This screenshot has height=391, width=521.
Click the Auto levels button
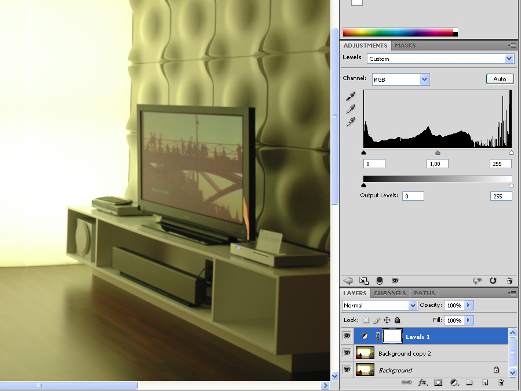[500, 79]
